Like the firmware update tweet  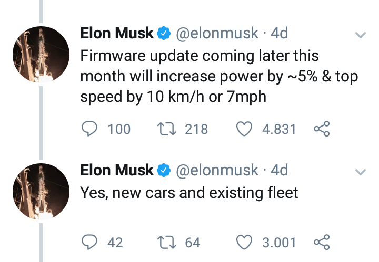click(x=244, y=129)
